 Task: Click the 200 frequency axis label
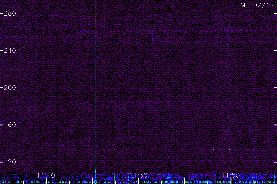[10, 88]
